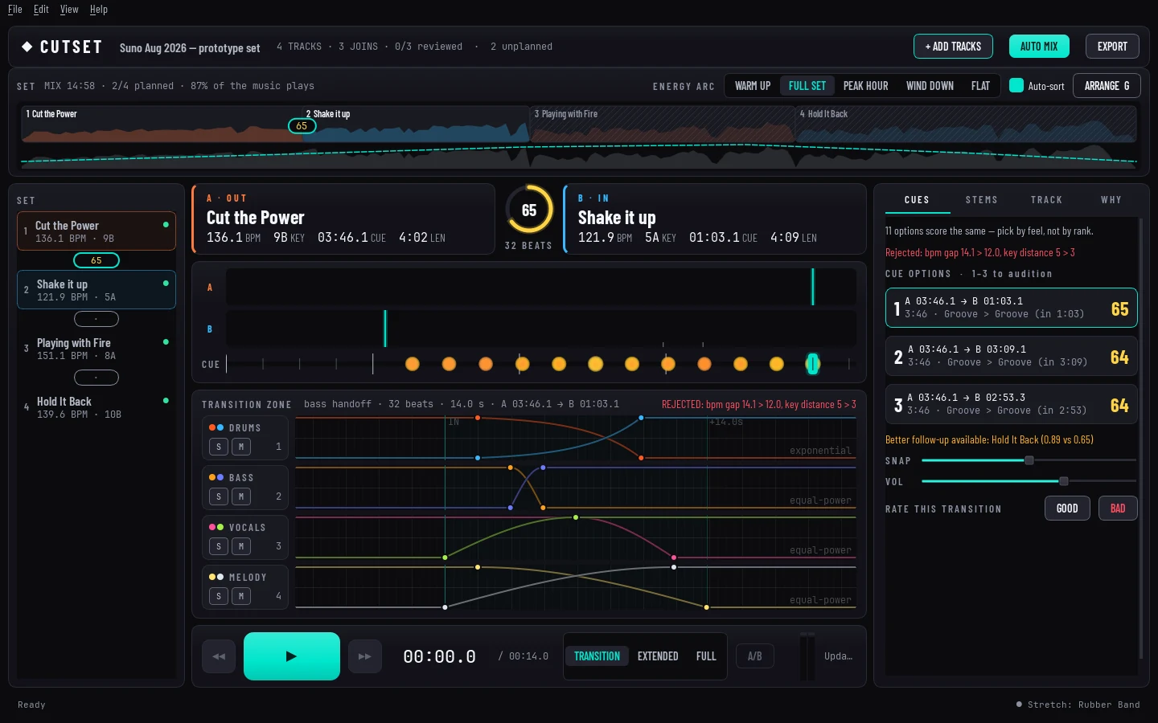Solo the MELODY stem
This screenshot has width=1158, height=723.
pyautogui.click(x=218, y=596)
